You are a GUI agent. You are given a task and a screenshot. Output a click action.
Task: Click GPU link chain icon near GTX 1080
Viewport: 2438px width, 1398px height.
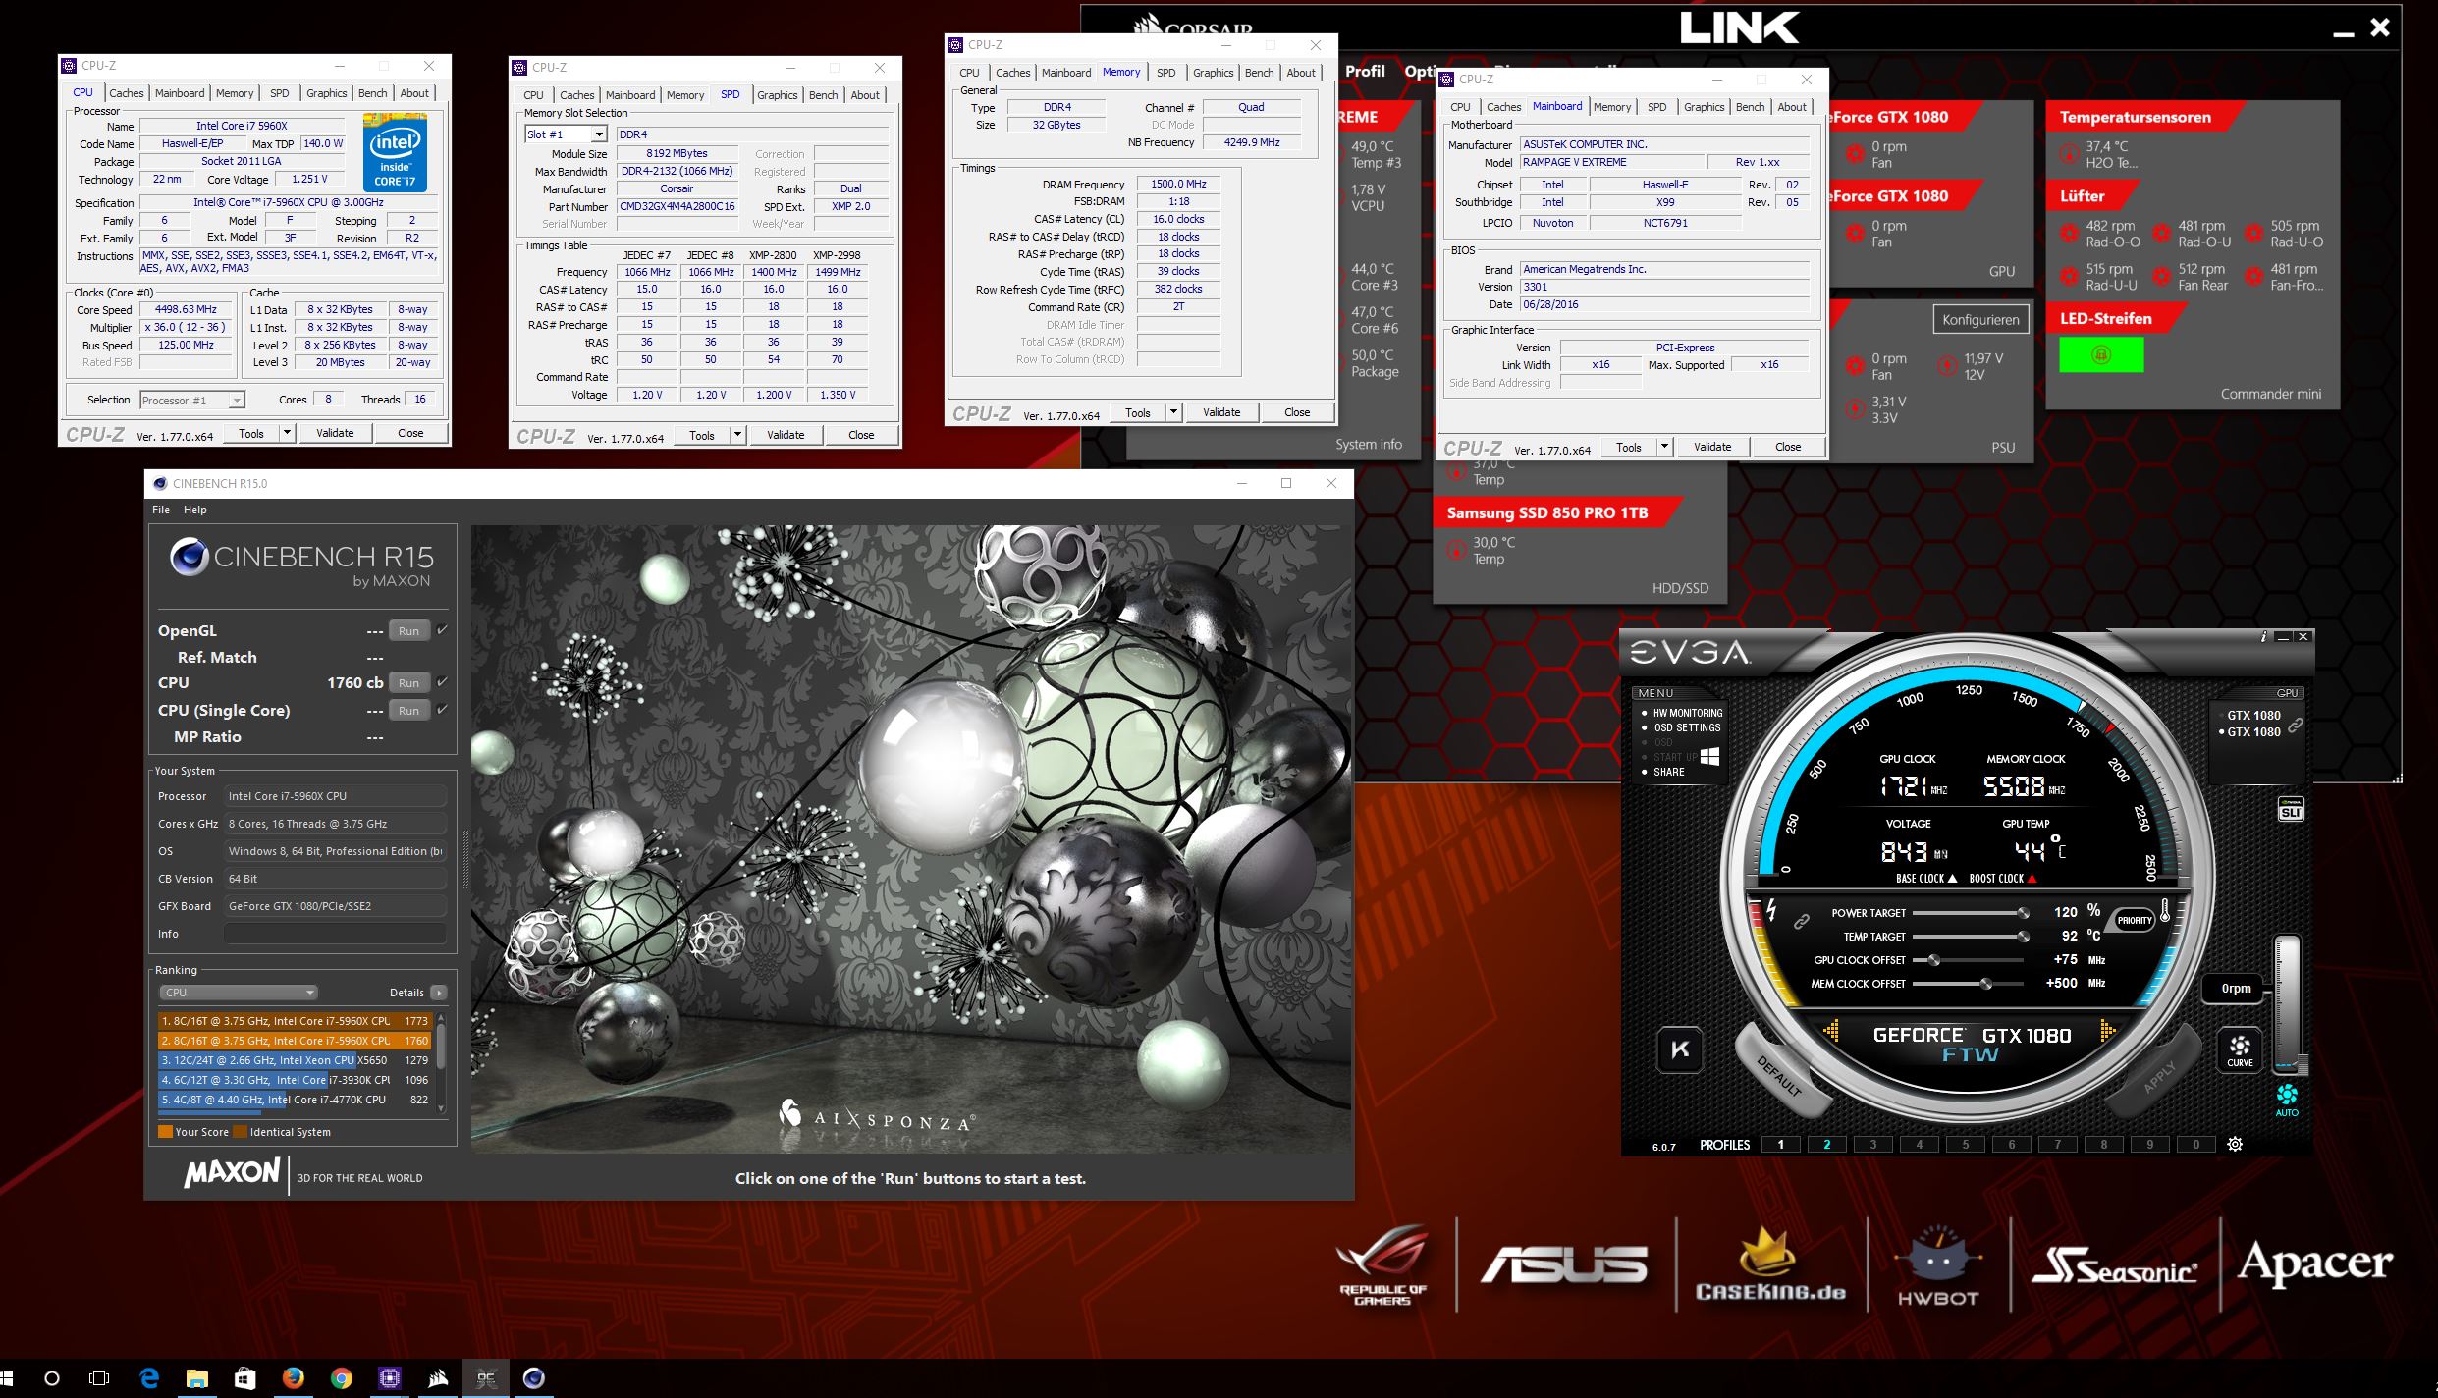(2296, 726)
